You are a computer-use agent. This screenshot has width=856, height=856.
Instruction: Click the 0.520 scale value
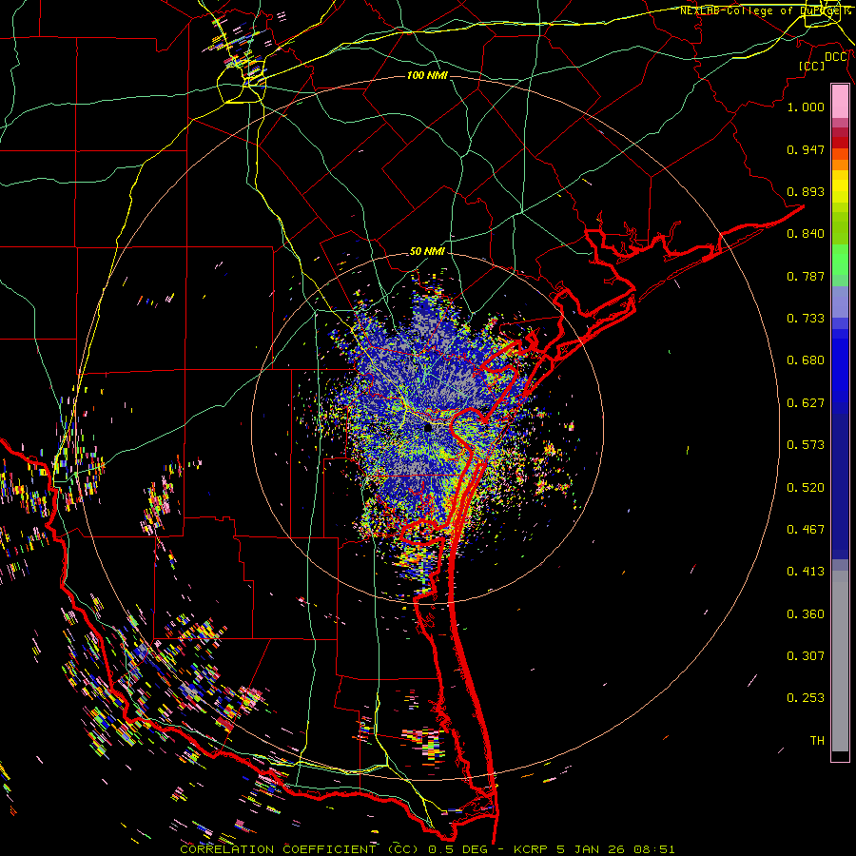pos(806,488)
